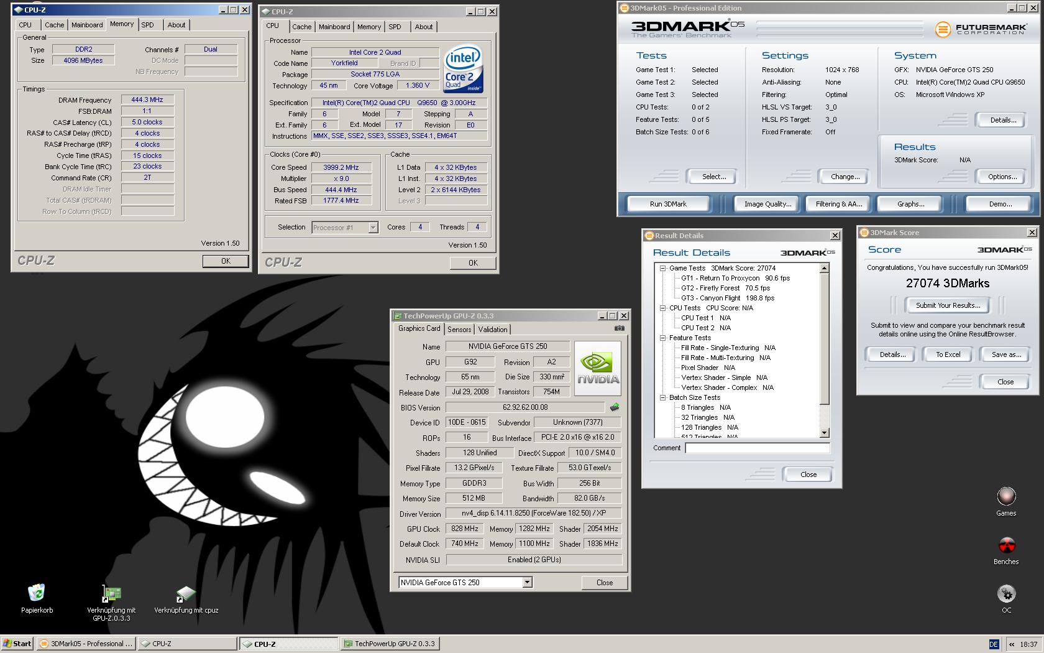
Task: Click the GPU-Z title bar icon
Action: click(398, 316)
